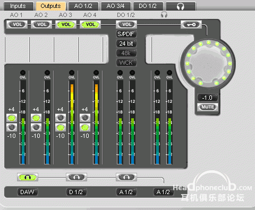Screen dimensions: 255x210
Task: Select +4 level for AO 3
Action: pyautogui.click(x=61, y=118)
